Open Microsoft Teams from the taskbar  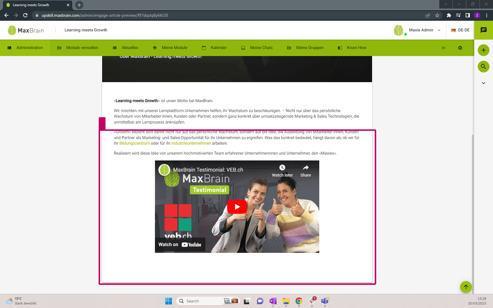325,301
